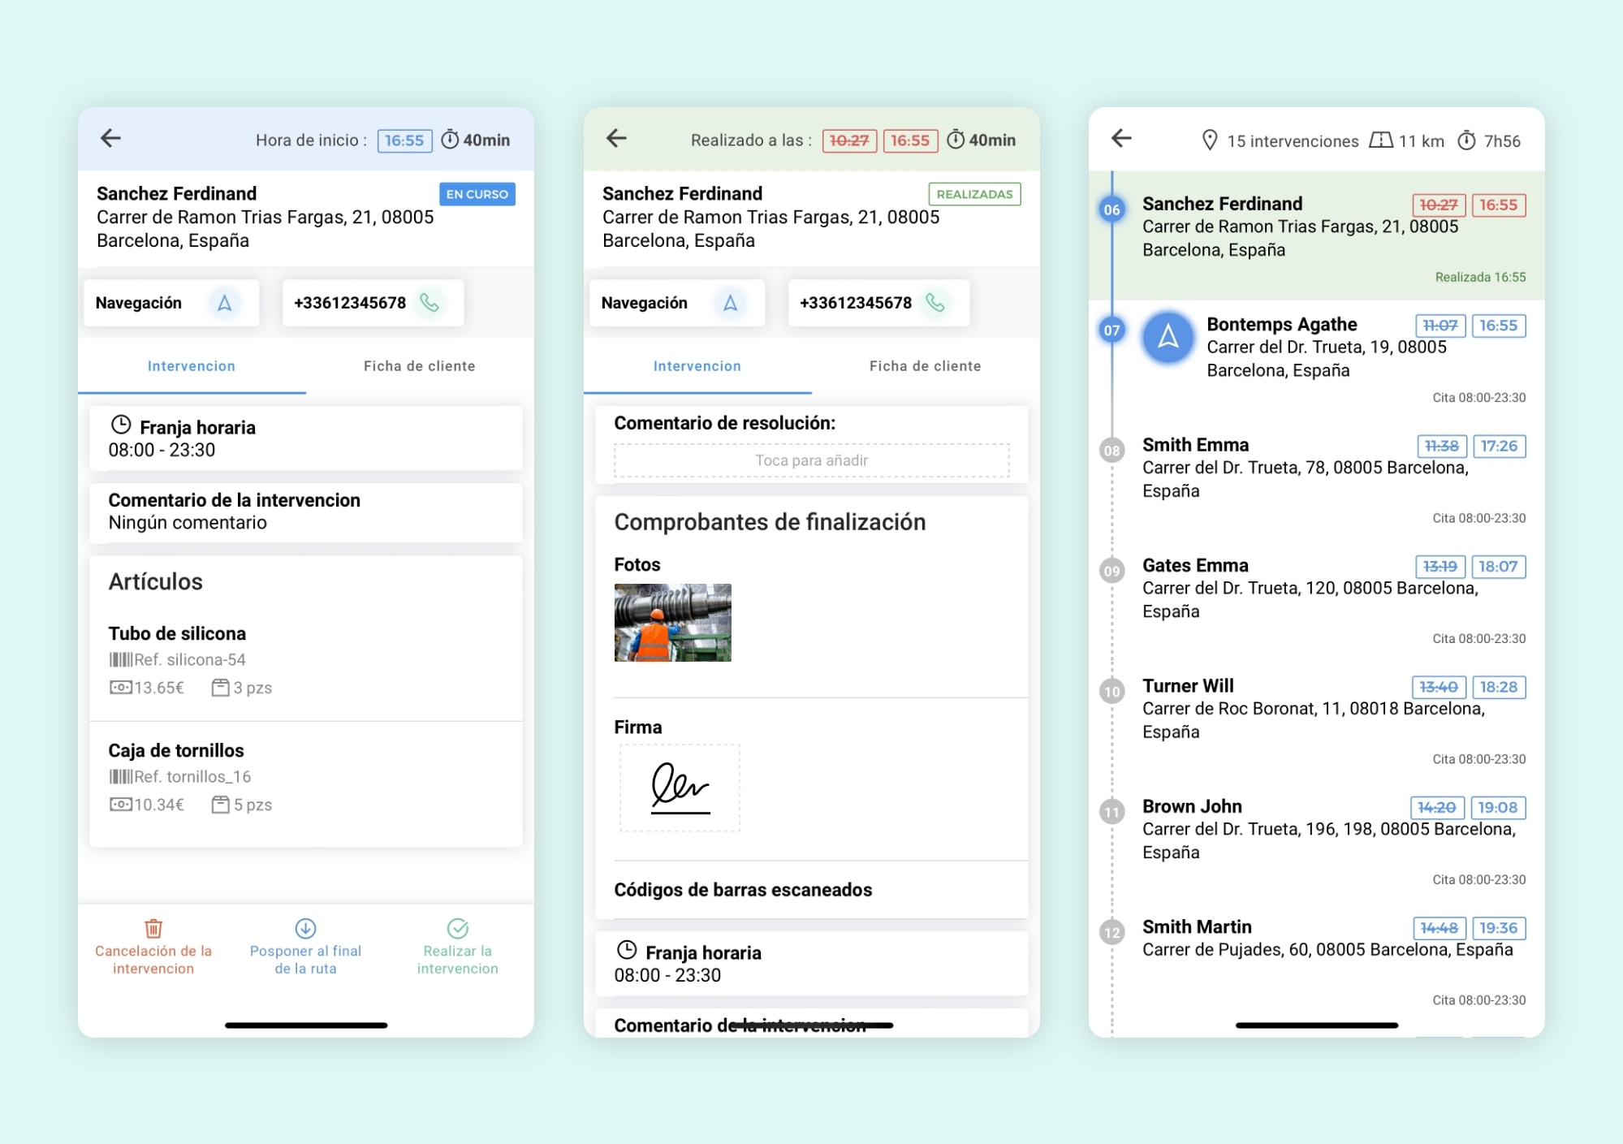Switch to 'Ficha de cliente' tab on the 'En curso' screen
This screenshot has height=1144, width=1623.
pos(419,366)
